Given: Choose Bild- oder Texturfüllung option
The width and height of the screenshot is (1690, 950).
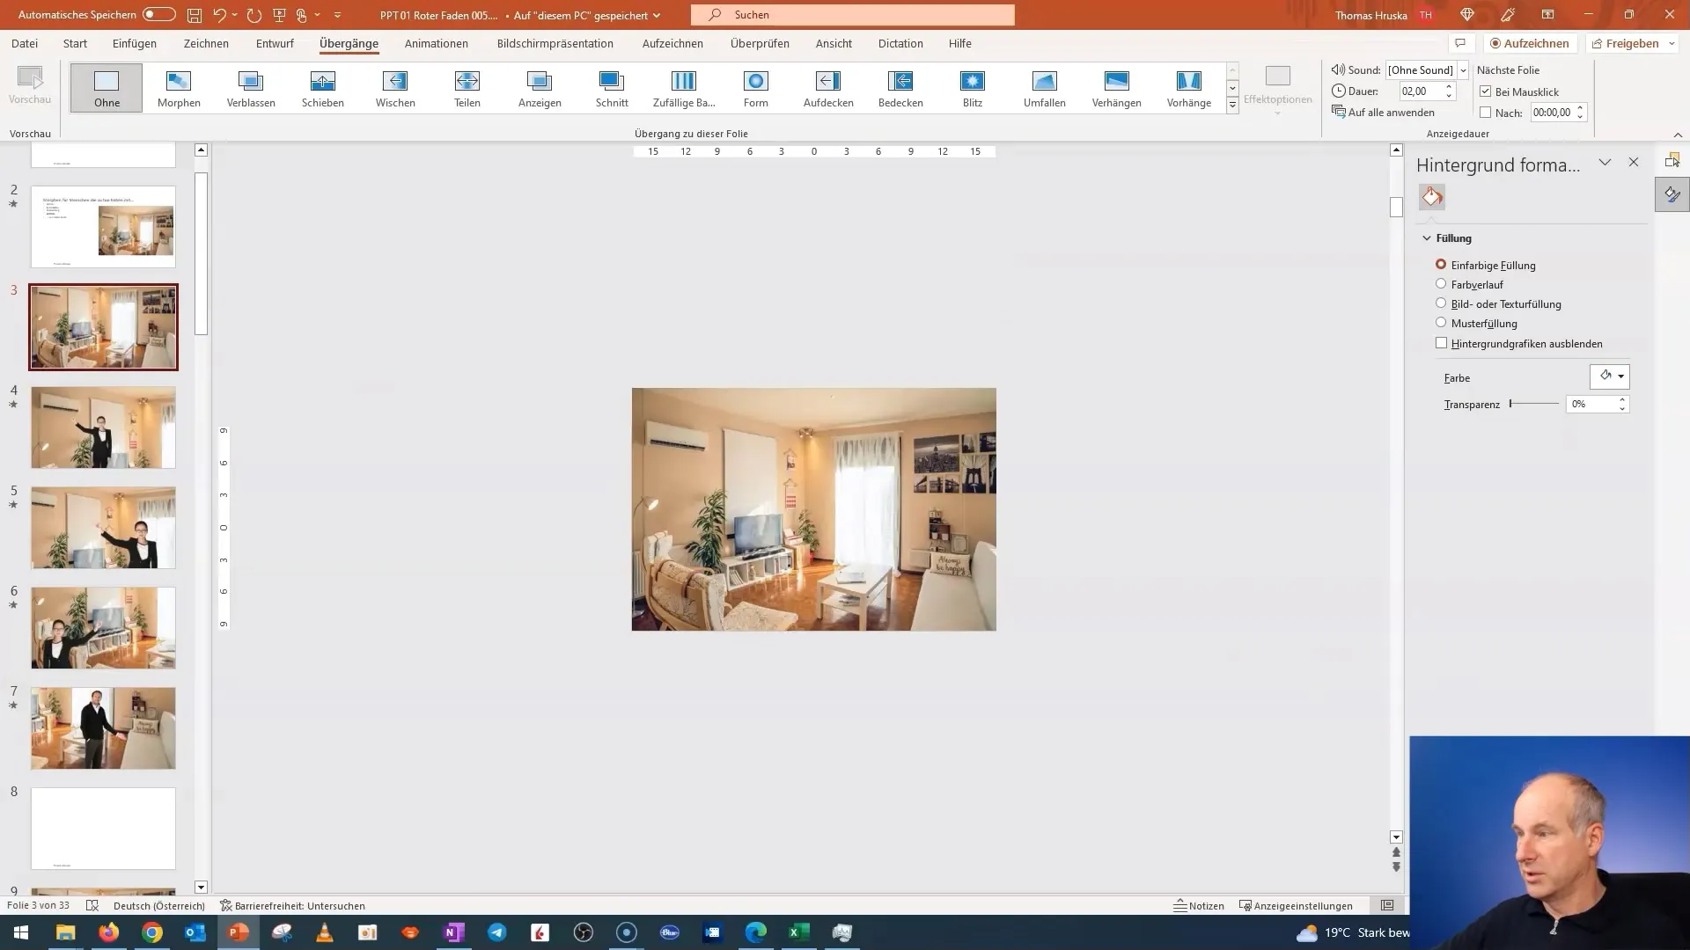Looking at the screenshot, I should pos(1441,303).
